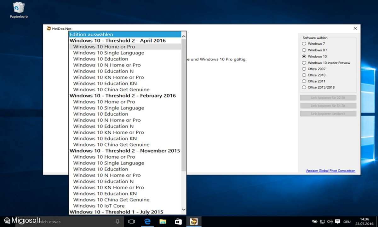Close the HeiDoc.Net window
Screen dimensions: 378x227
tap(355, 28)
